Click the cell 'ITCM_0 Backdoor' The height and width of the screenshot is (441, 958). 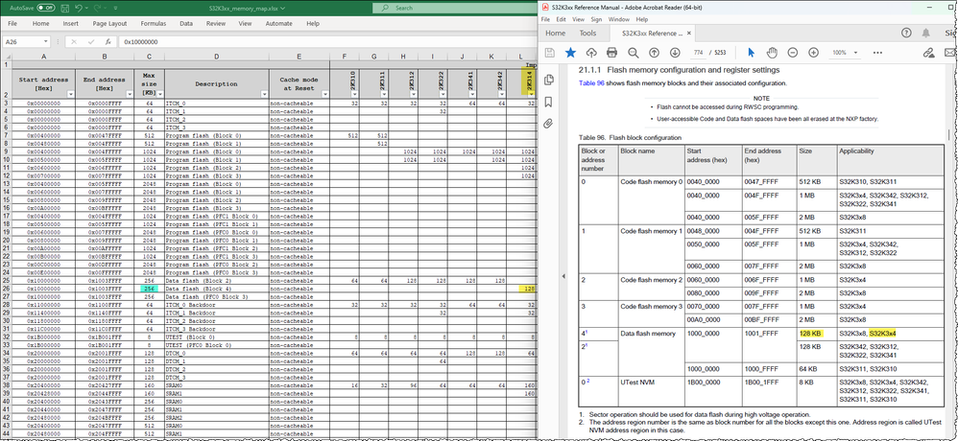coord(217,304)
